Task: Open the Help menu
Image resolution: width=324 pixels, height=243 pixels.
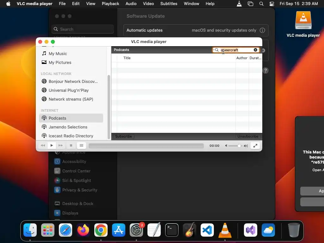Action: tap(210, 3)
